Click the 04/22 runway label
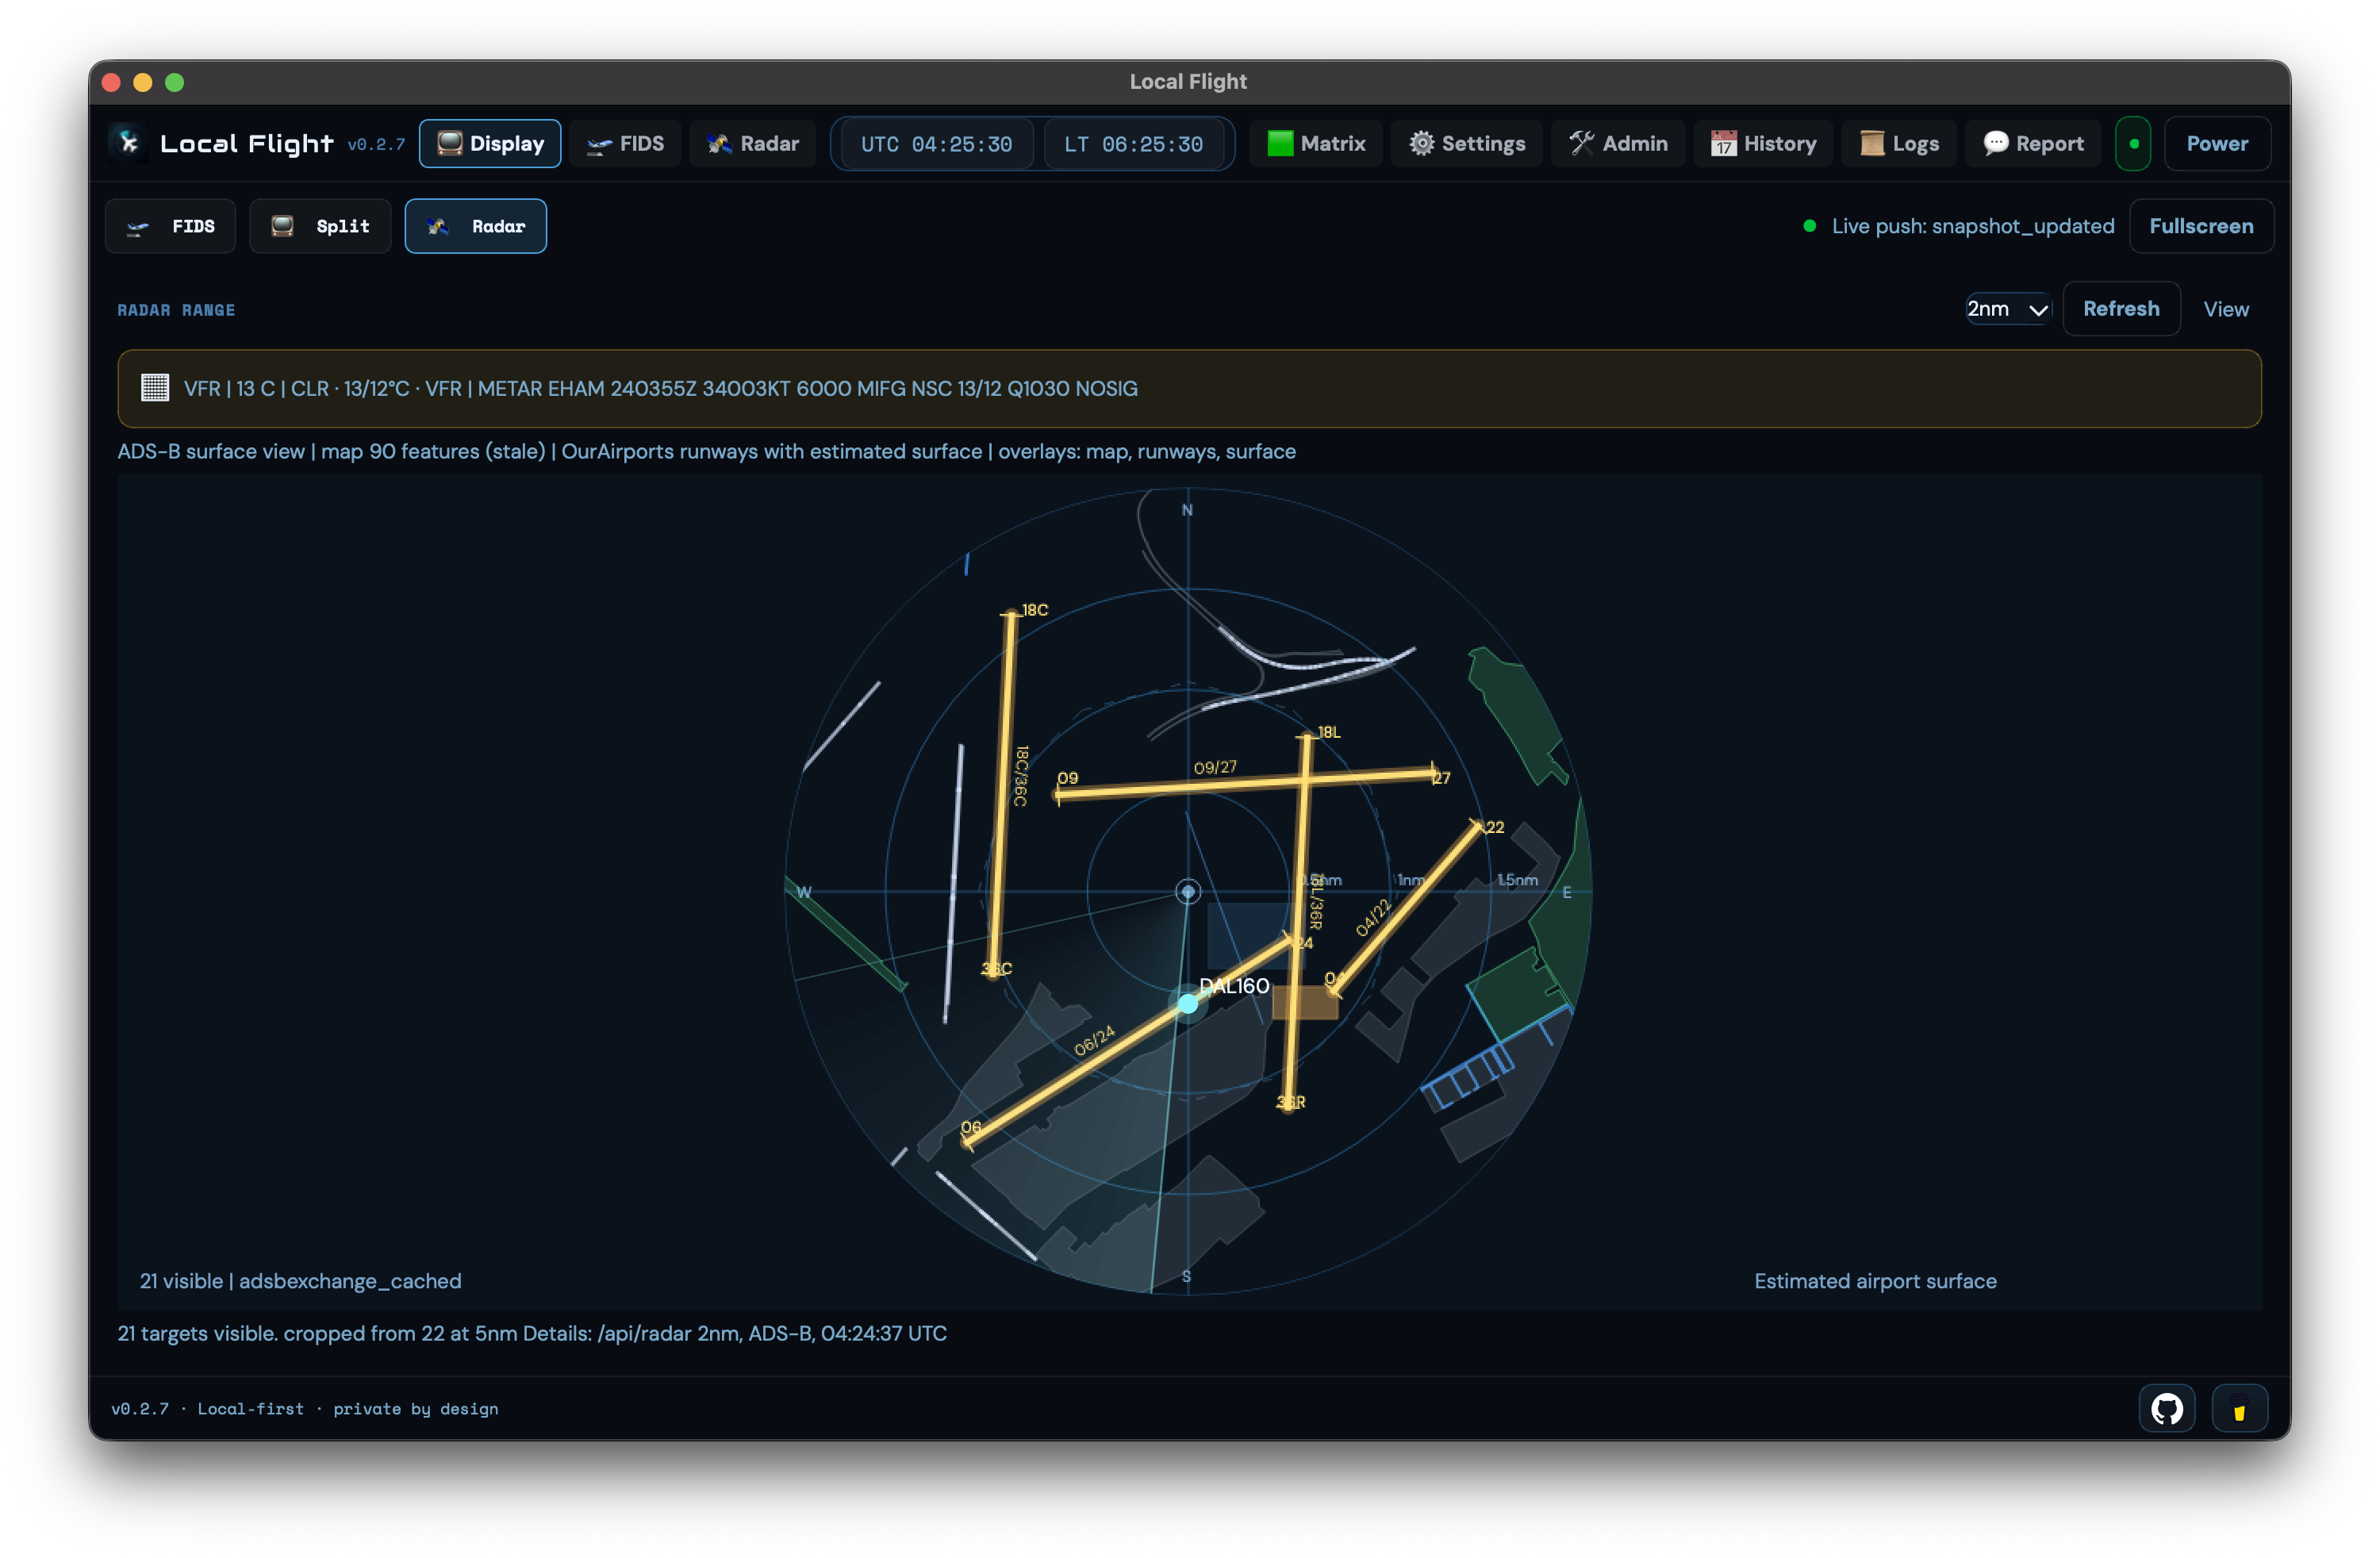 pyautogui.click(x=1373, y=918)
